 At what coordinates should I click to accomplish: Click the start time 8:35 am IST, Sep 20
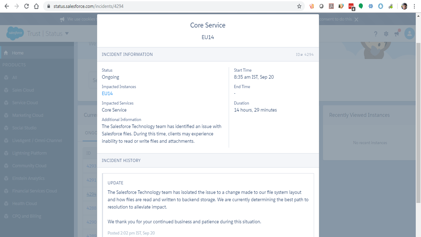point(254,77)
